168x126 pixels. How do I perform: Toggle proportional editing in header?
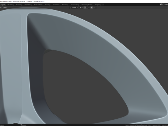point(92,8)
